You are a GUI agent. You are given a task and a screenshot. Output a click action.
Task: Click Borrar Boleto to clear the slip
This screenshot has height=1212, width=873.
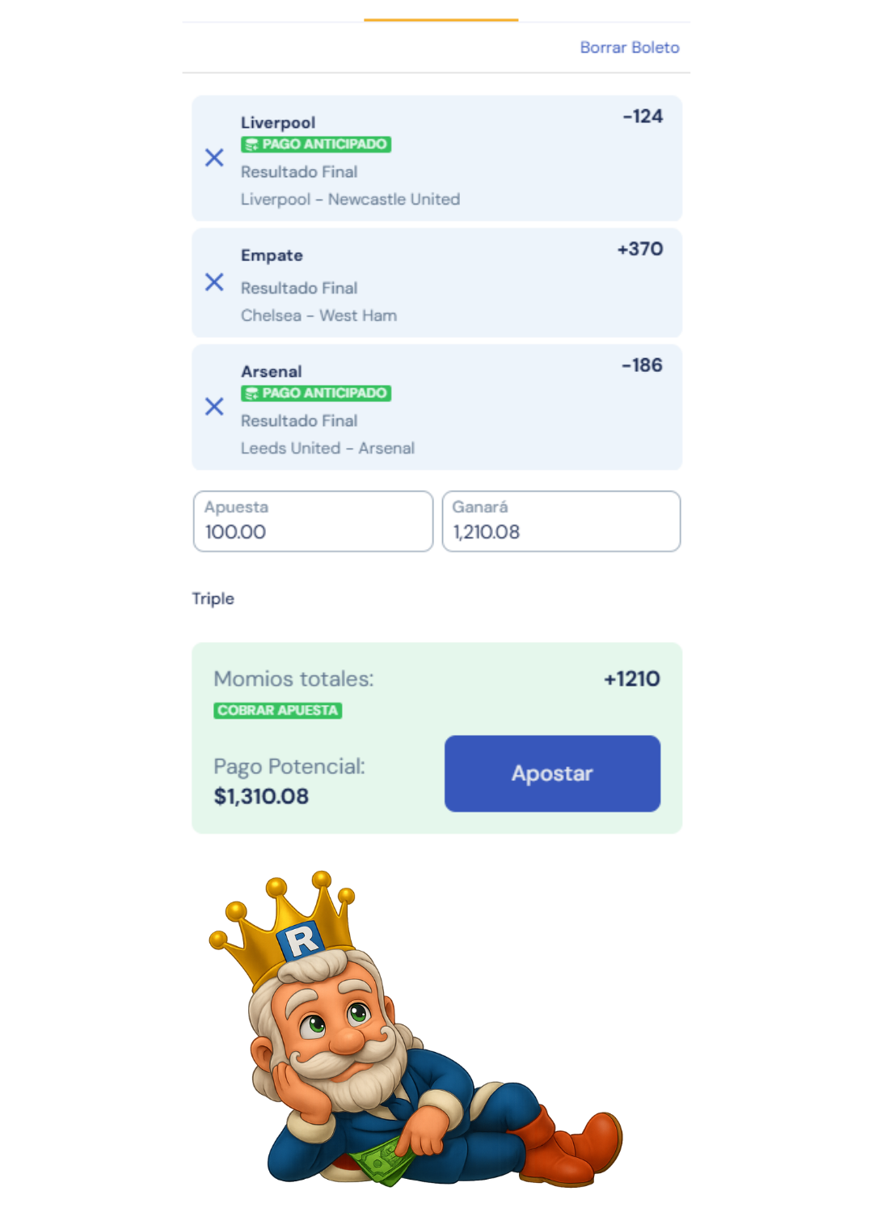click(x=630, y=48)
